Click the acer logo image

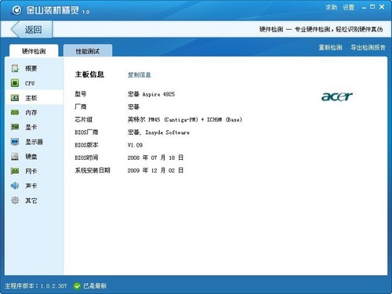click(337, 96)
